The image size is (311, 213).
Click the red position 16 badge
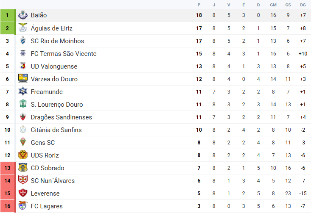click(x=7, y=206)
